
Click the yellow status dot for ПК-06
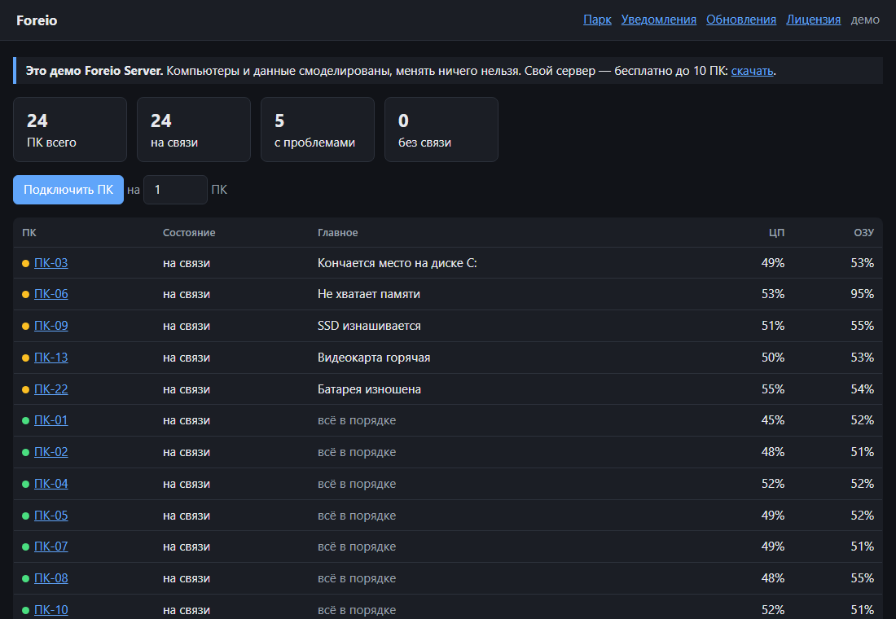[26, 294]
